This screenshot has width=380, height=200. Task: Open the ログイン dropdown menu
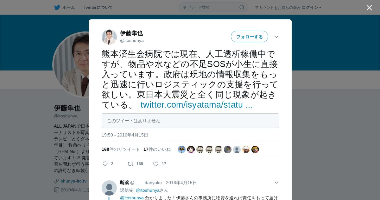point(312,7)
